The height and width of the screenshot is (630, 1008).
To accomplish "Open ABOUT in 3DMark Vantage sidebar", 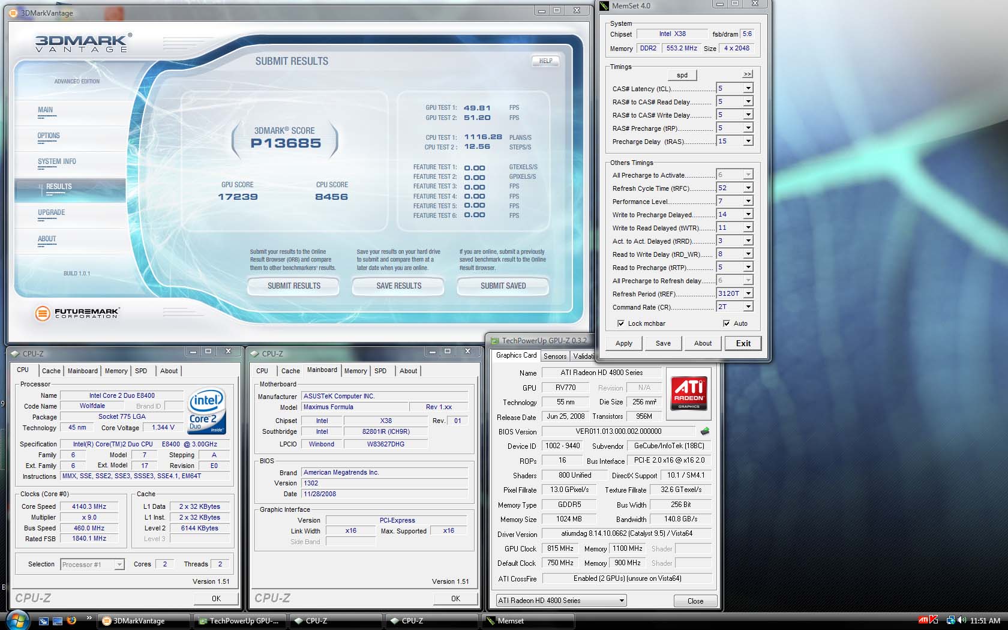I will (x=47, y=239).
